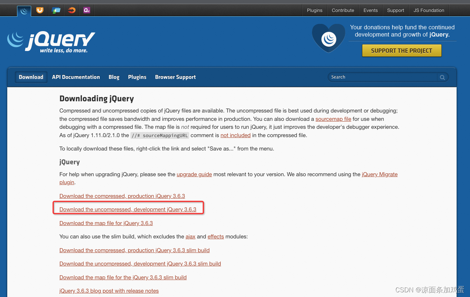Open Support in the top bar
470x297 pixels.
point(395,10)
